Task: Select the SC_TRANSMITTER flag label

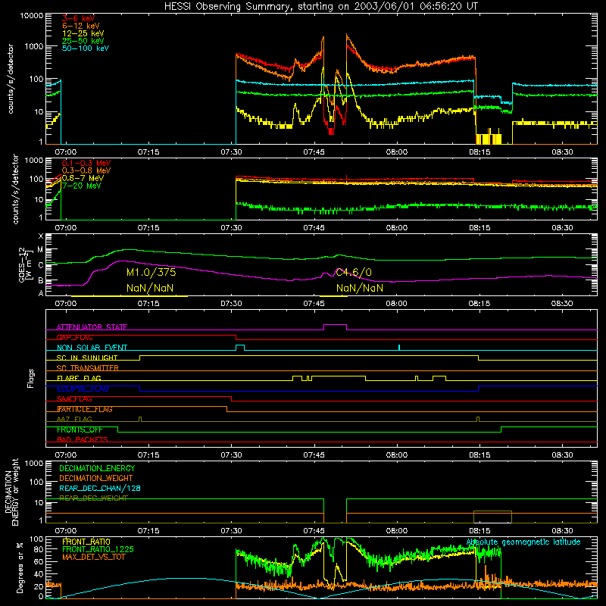Action: [87, 368]
